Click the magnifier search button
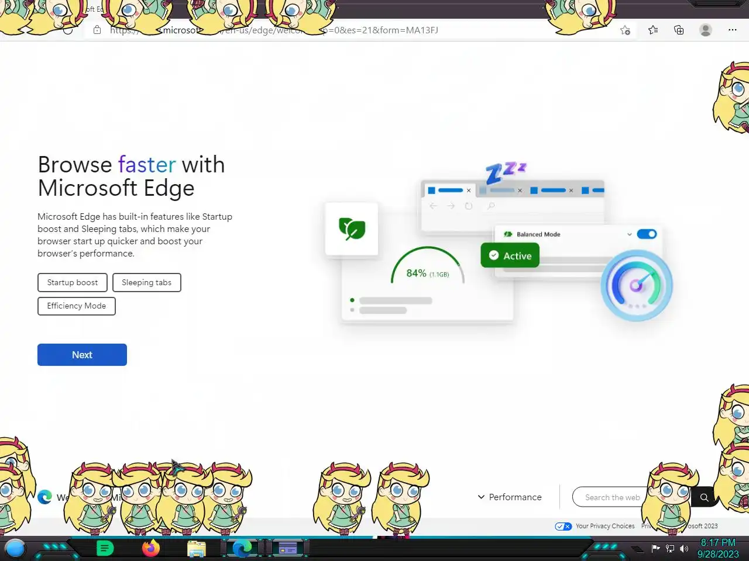This screenshot has width=749, height=561. point(704,497)
